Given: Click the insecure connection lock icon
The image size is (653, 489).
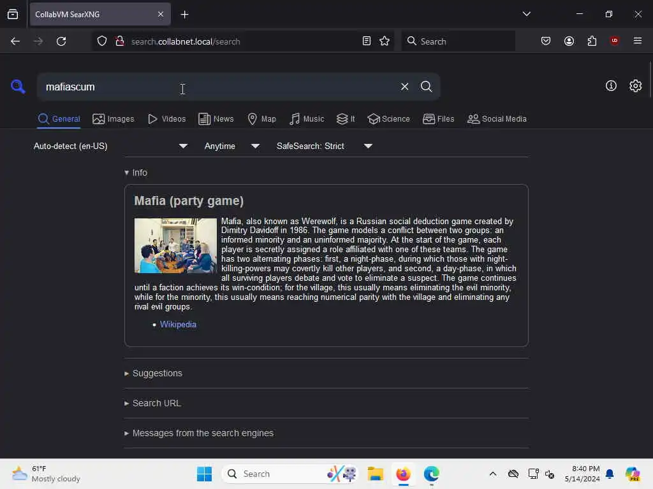Looking at the screenshot, I should [x=120, y=41].
